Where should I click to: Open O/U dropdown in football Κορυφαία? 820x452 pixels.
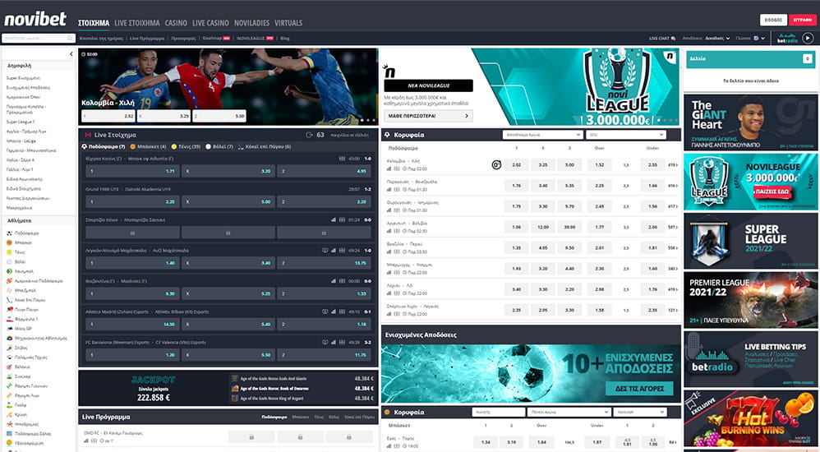[x=627, y=135]
